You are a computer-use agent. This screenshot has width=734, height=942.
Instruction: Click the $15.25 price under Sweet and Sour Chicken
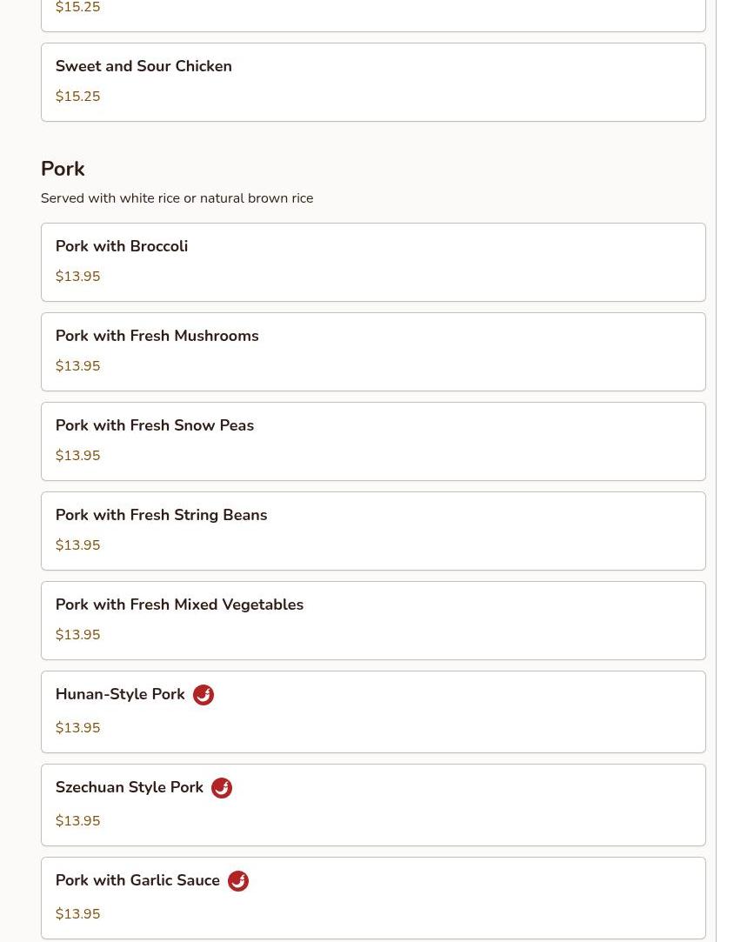click(x=77, y=97)
